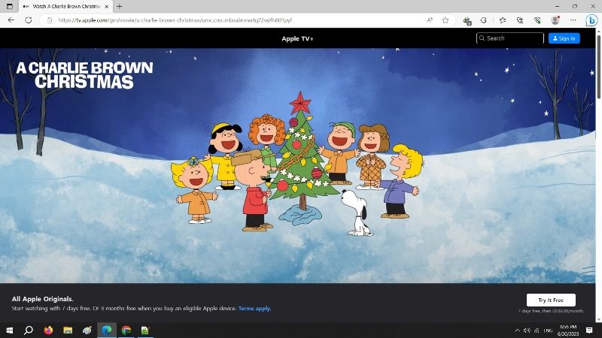Click the Peanuts characters Christmas tree artwork
This screenshot has height=338, width=602.
coord(297,163)
